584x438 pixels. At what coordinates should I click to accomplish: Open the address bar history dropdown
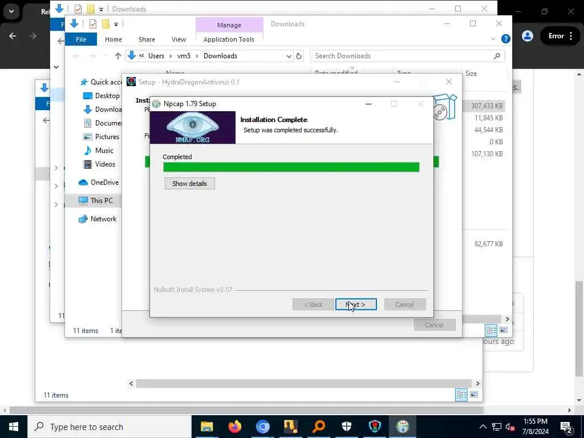point(289,56)
